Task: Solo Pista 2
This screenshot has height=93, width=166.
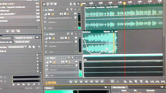Action: click(72, 34)
